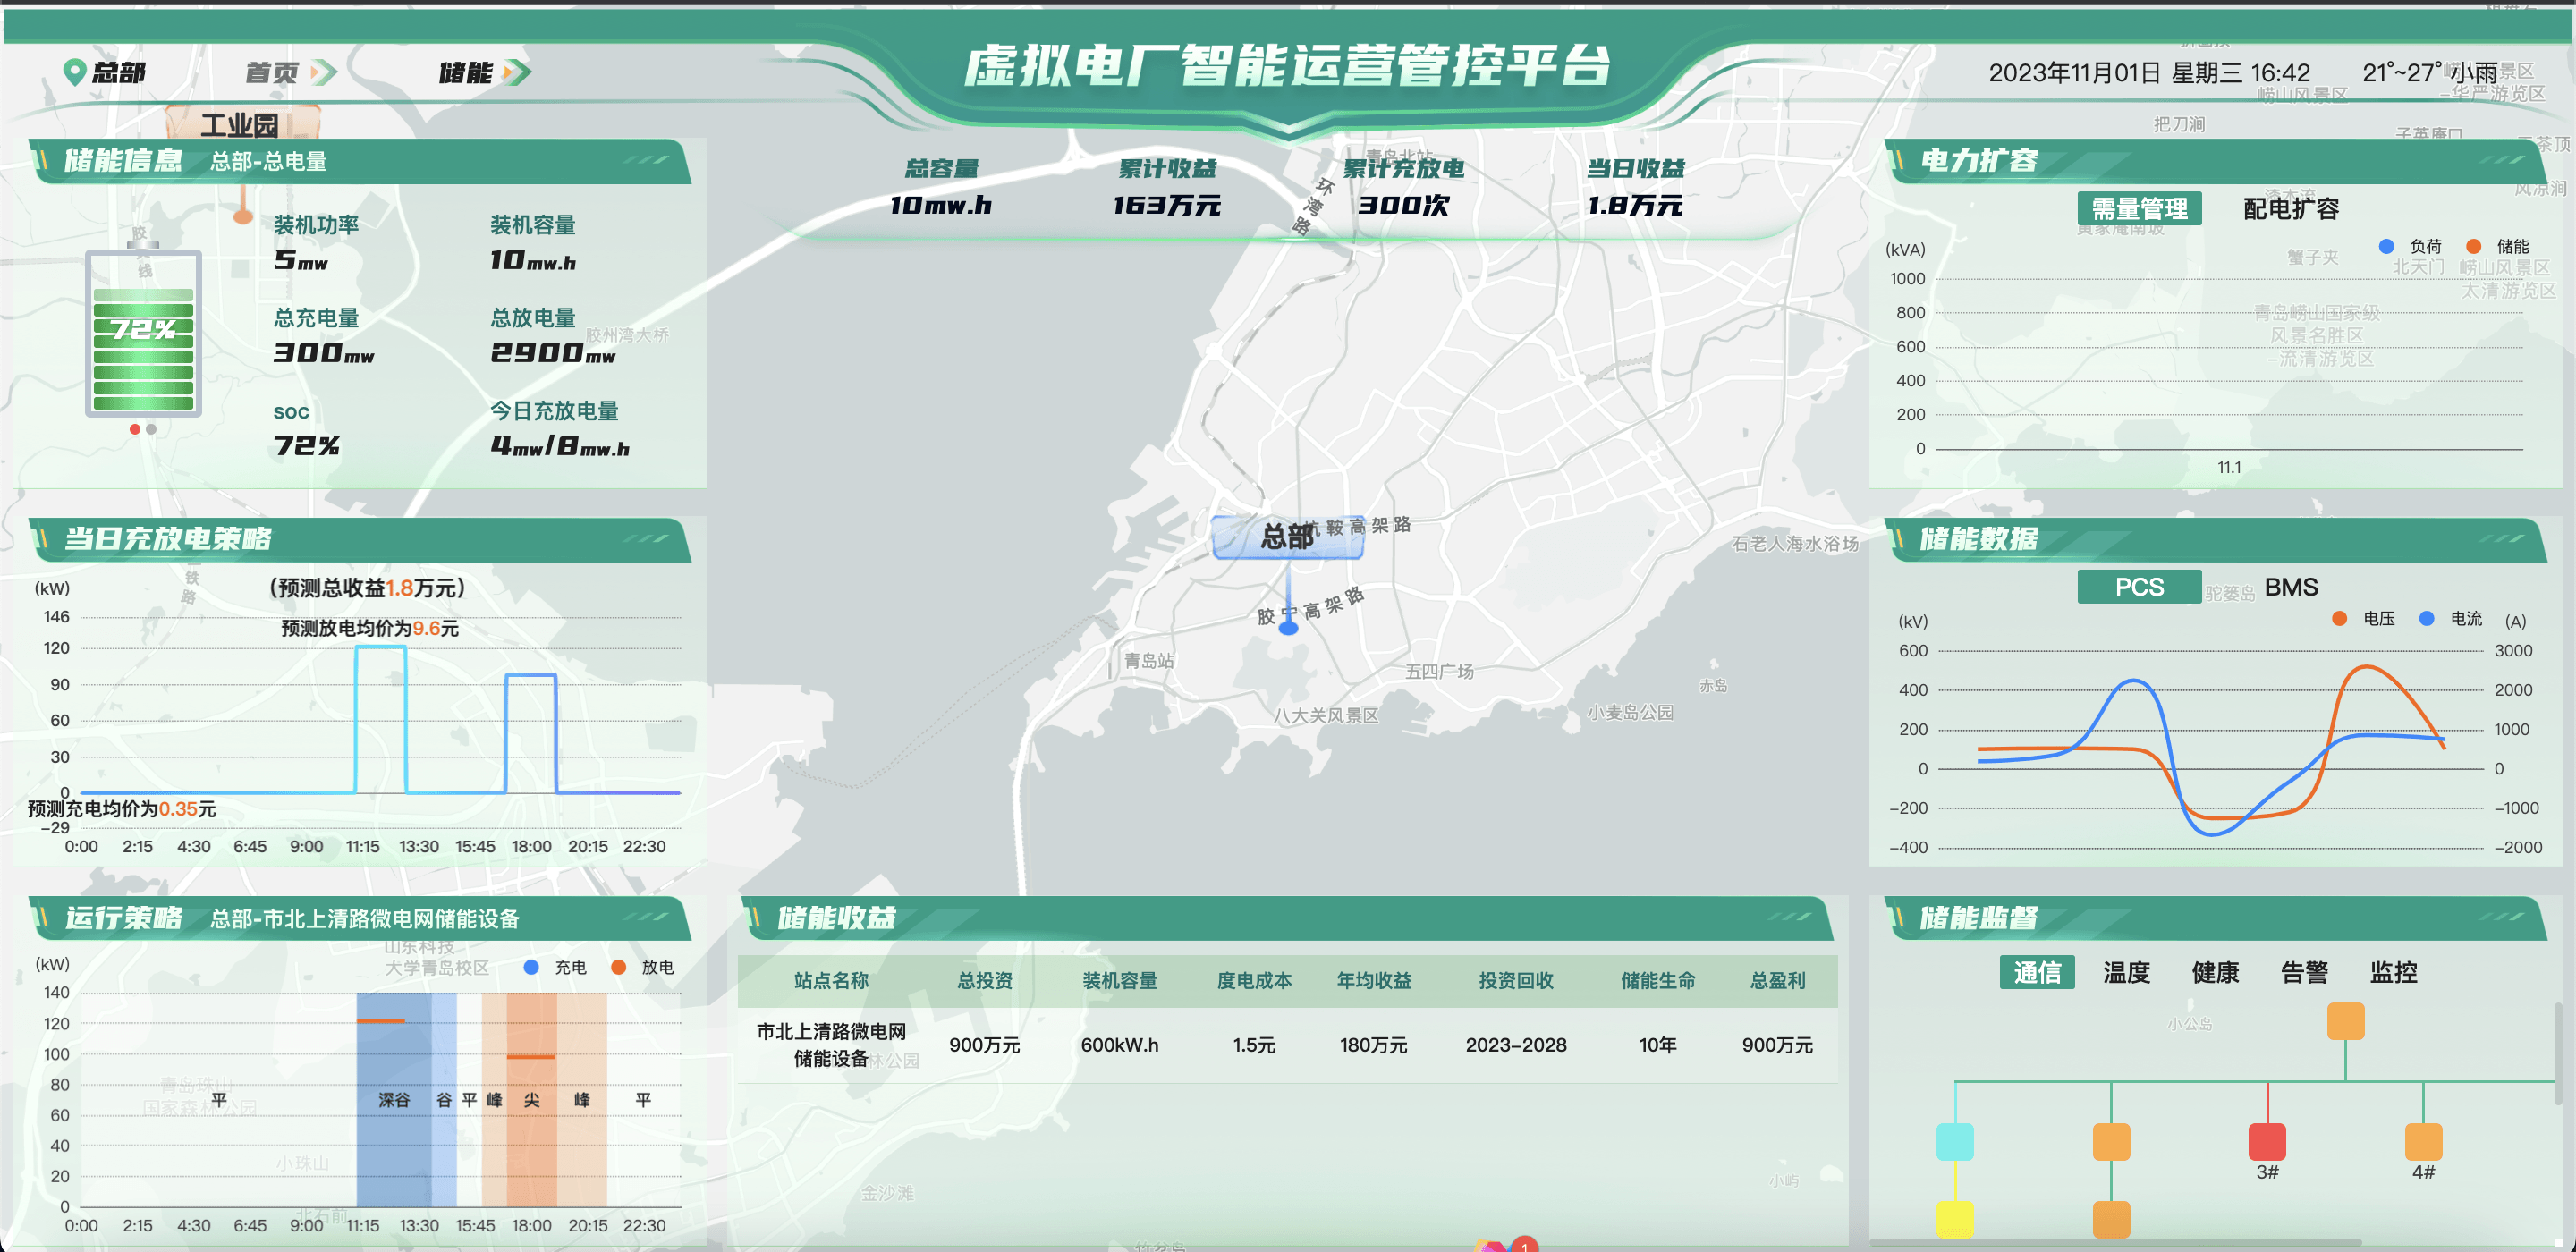This screenshot has width=2576, height=1252.
Task: Click the orange 4# node
Action: pyautogui.click(x=2423, y=1141)
